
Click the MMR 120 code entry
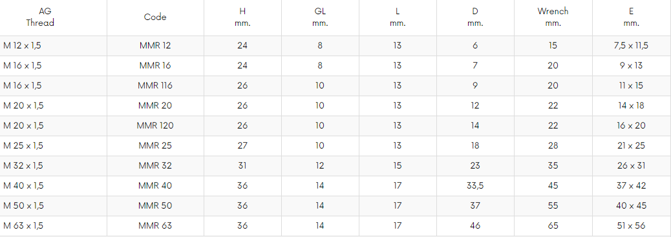tap(155, 126)
